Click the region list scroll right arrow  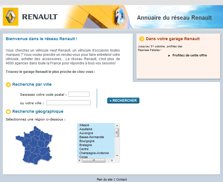112,160
